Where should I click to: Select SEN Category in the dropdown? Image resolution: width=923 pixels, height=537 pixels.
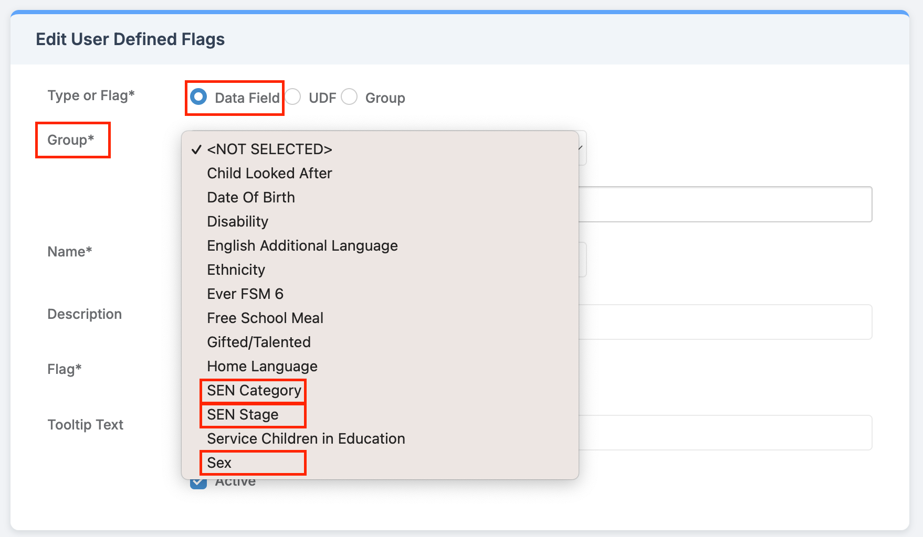click(380, 391)
